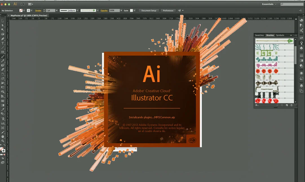Grab the Hand tool

(3, 136)
